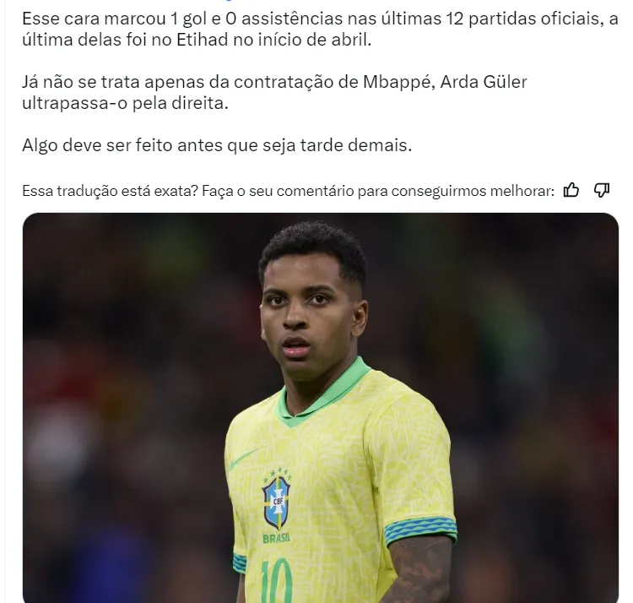Click the thumbs up translation feedback icon
This screenshot has height=603, width=633.
point(571,190)
